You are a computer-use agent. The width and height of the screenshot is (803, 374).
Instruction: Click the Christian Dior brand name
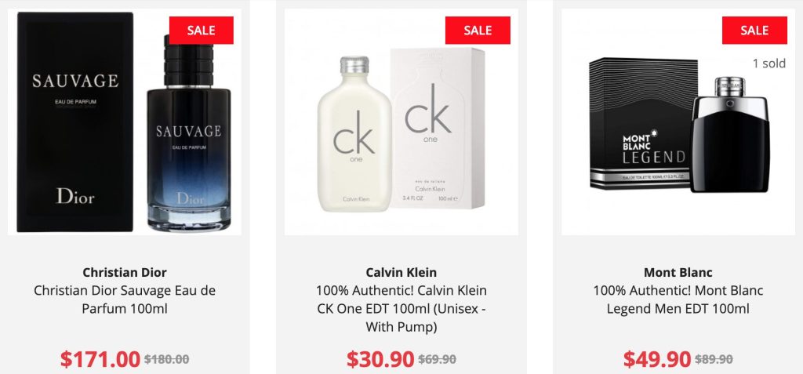(x=125, y=272)
